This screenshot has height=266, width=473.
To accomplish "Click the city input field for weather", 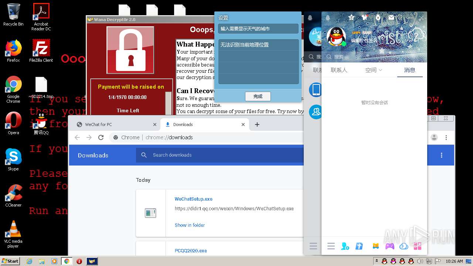I will tap(258, 28).
